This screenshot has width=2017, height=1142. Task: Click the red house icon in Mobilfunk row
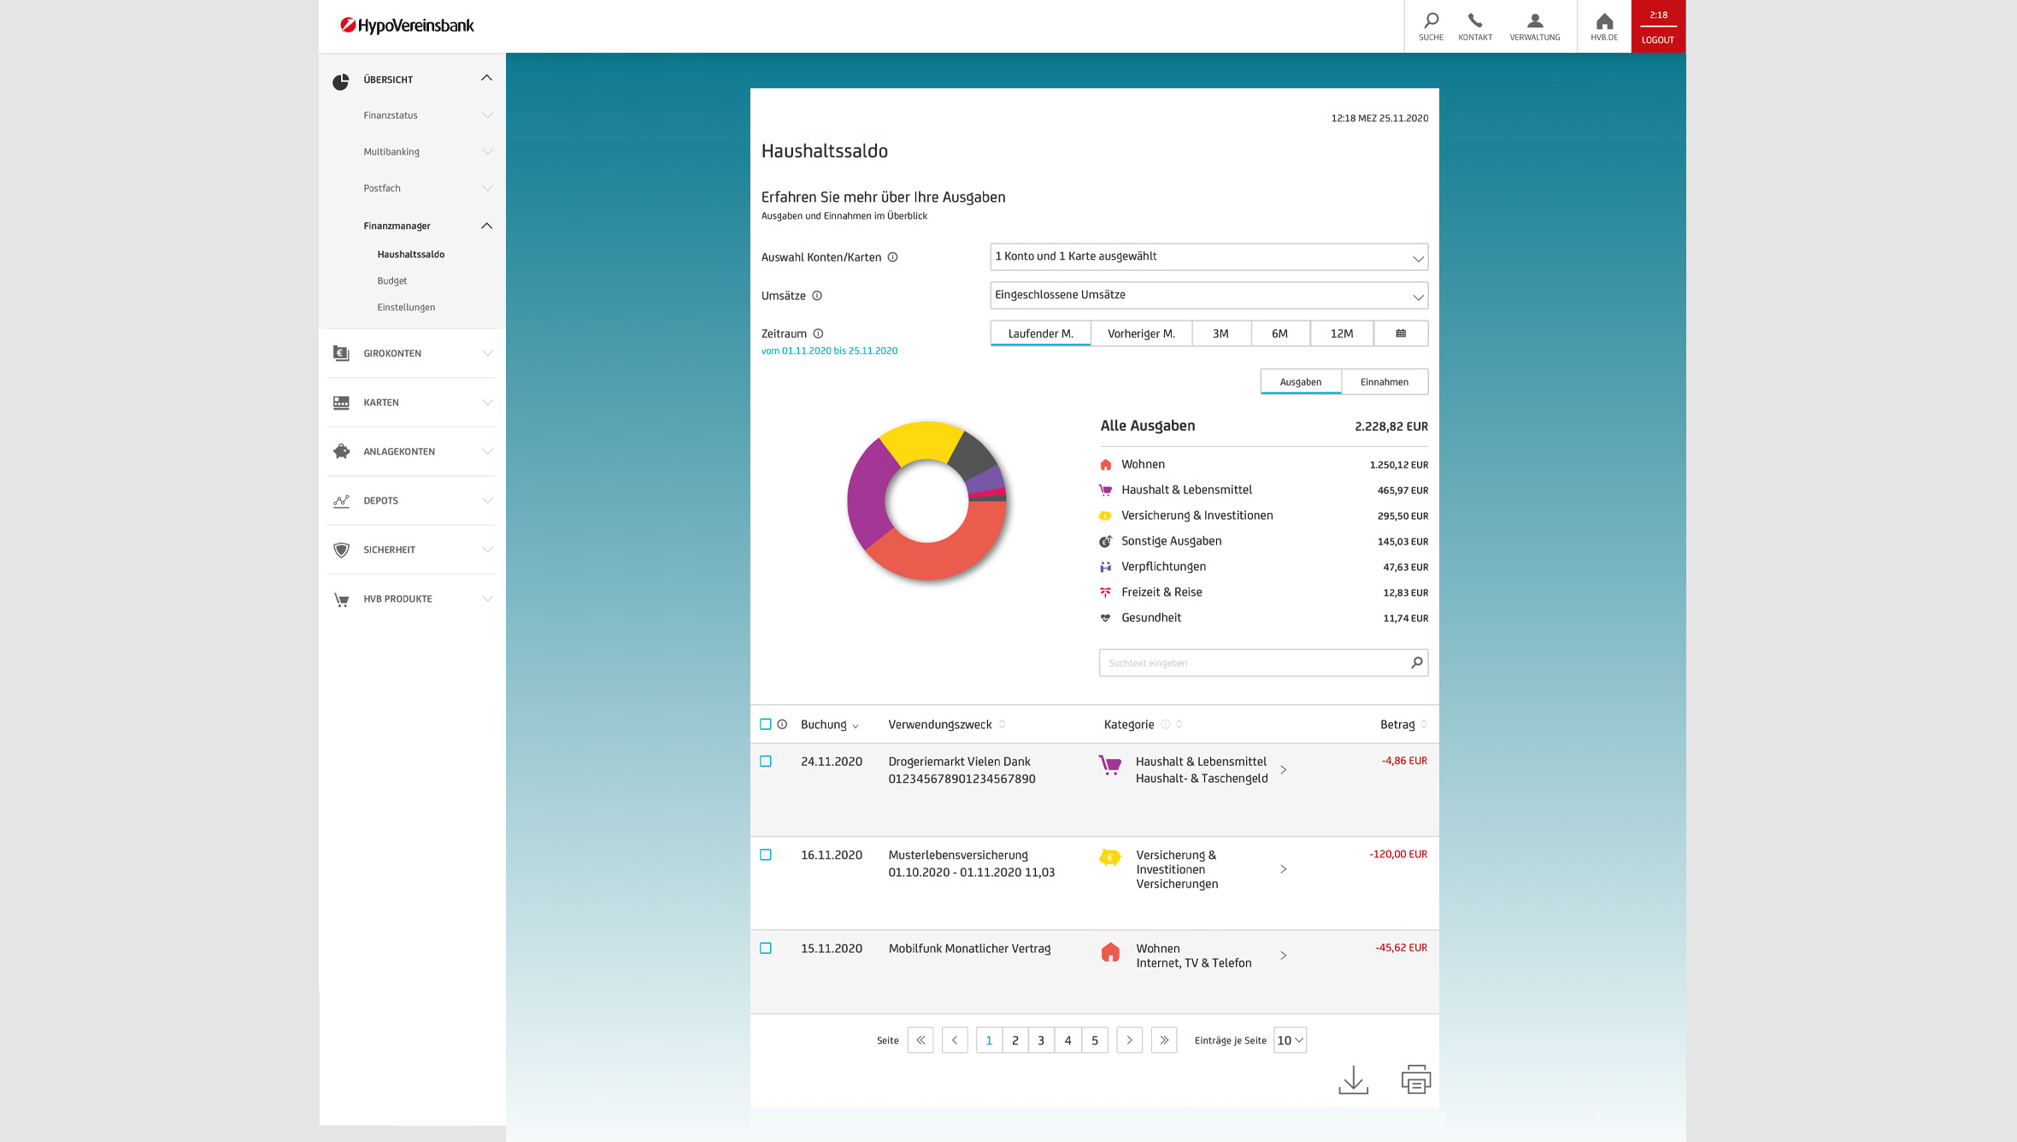pyautogui.click(x=1110, y=952)
